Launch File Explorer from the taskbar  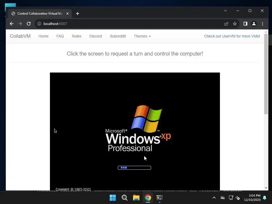[x=136, y=198]
